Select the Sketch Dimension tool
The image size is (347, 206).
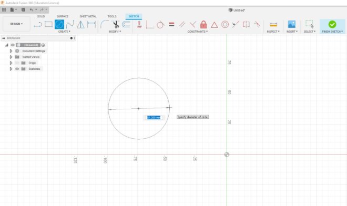(91, 24)
